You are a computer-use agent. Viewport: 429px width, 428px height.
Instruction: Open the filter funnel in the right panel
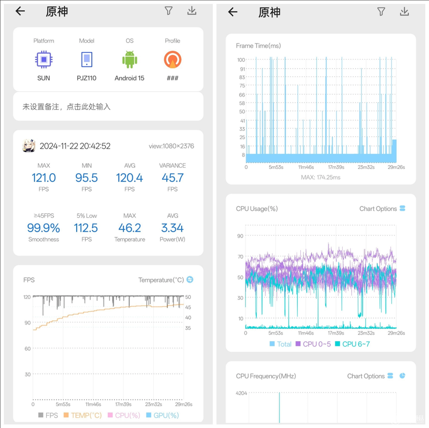click(381, 12)
